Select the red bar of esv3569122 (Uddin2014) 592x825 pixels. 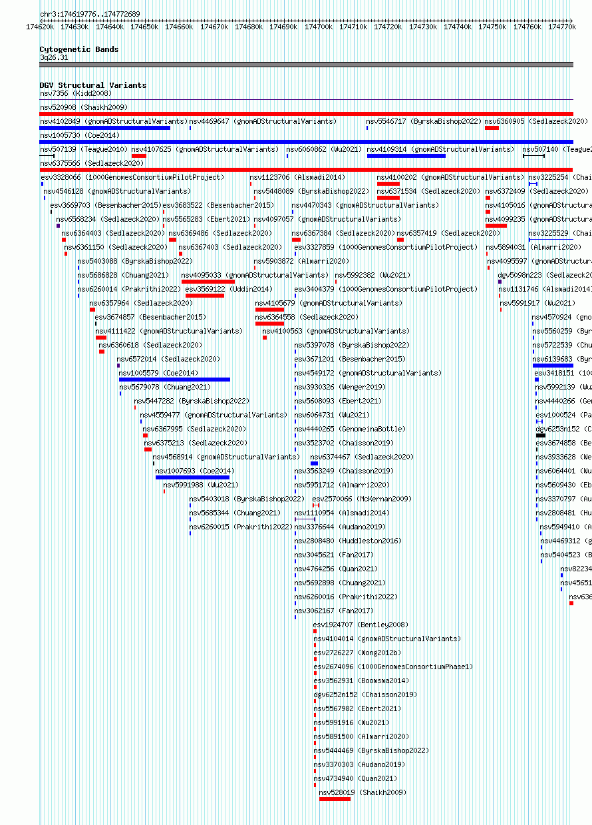click(x=205, y=296)
